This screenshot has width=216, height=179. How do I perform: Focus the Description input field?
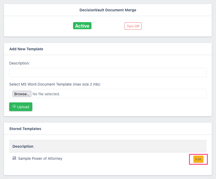coord(108,72)
